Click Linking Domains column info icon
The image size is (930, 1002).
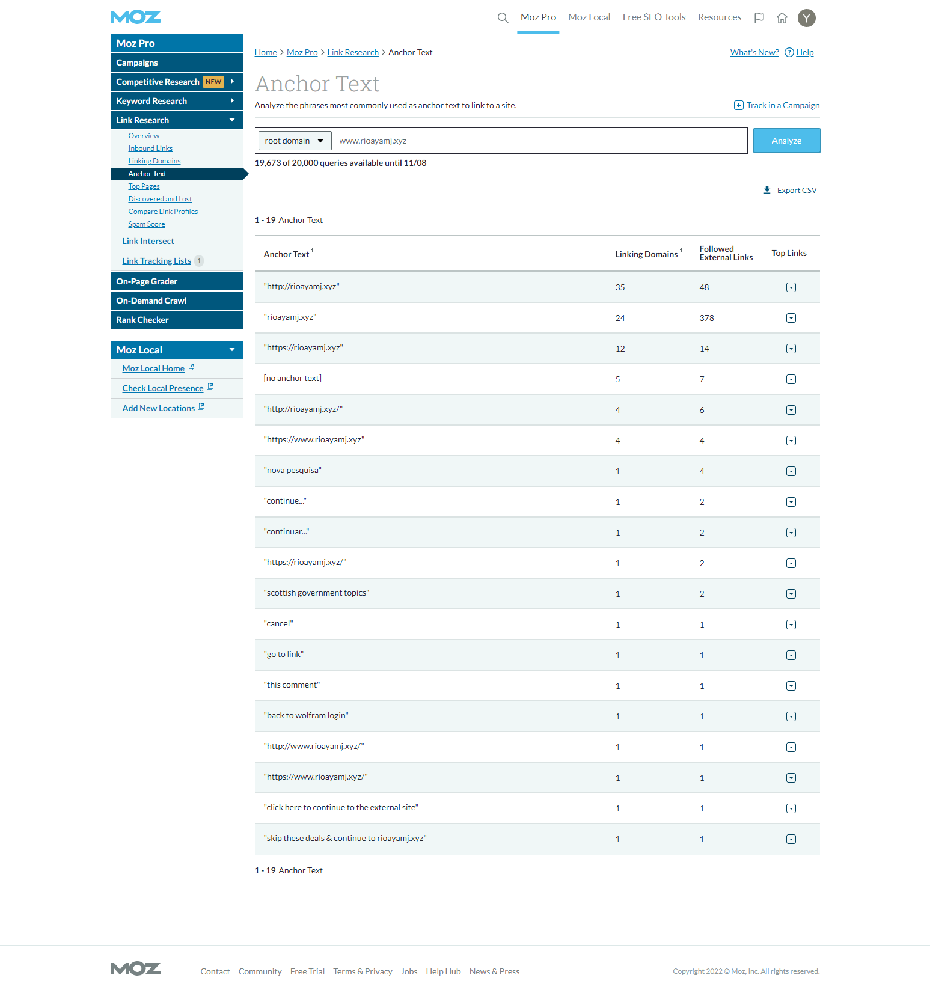pos(681,250)
